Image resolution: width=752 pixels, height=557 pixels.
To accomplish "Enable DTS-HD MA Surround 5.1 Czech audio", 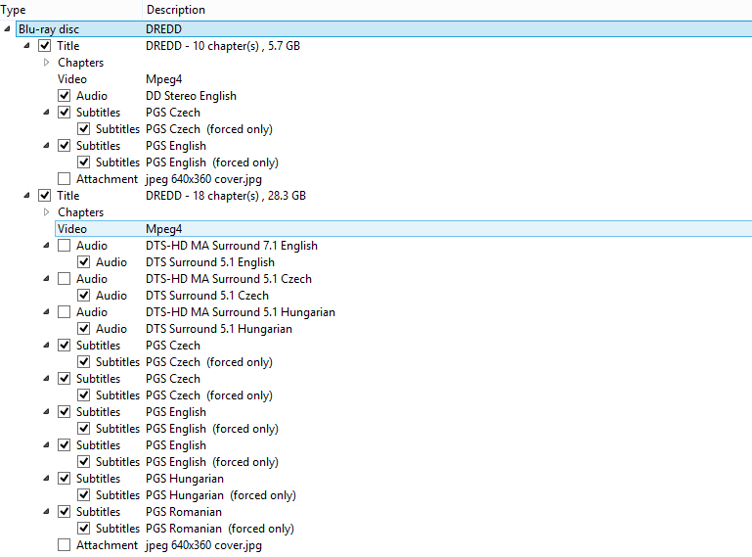I will (65, 279).
